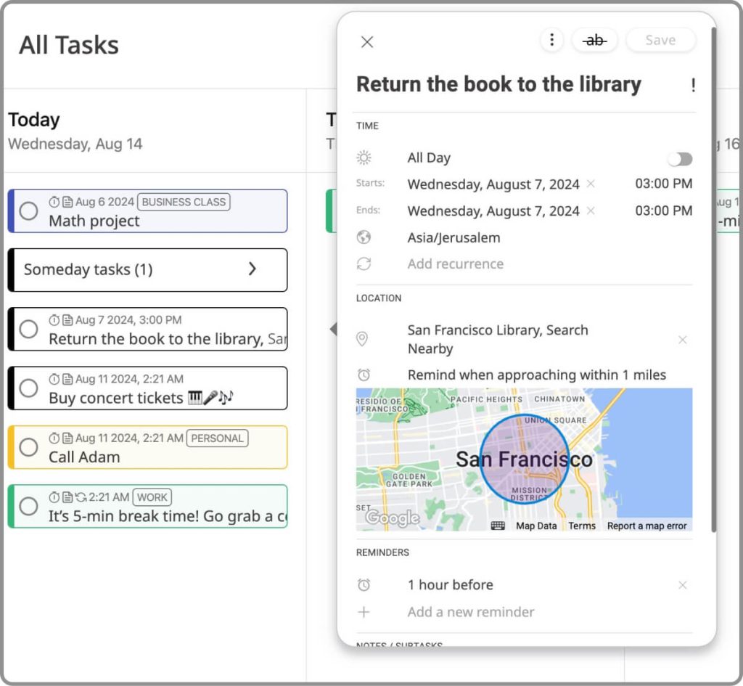Image resolution: width=743 pixels, height=686 pixels.
Task: Complete the 'Return the book to the library' task
Action: tap(28, 329)
